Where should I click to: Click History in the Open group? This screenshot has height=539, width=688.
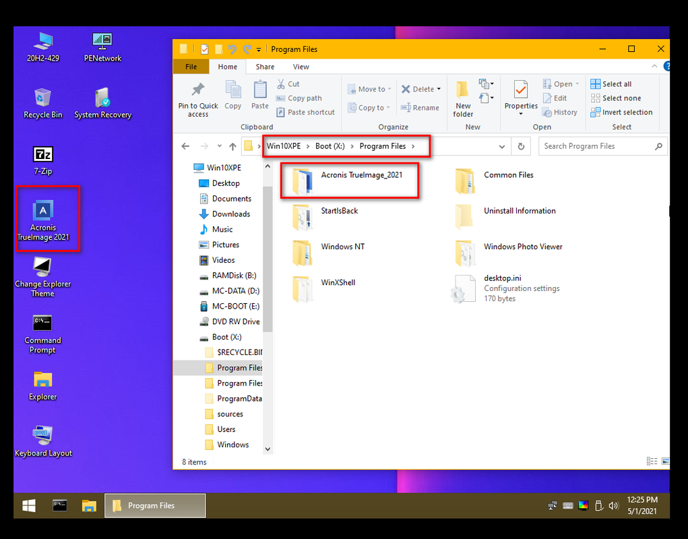[x=560, y=113]
